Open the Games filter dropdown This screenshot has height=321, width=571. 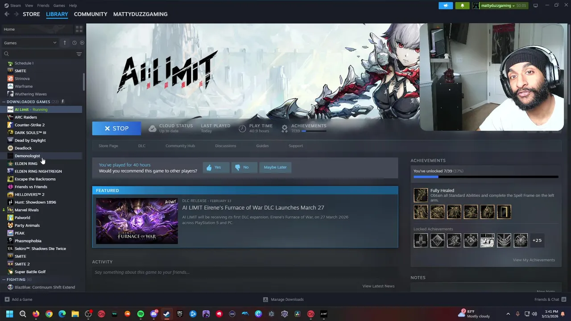pyautogui.click(x=30, y=43)
